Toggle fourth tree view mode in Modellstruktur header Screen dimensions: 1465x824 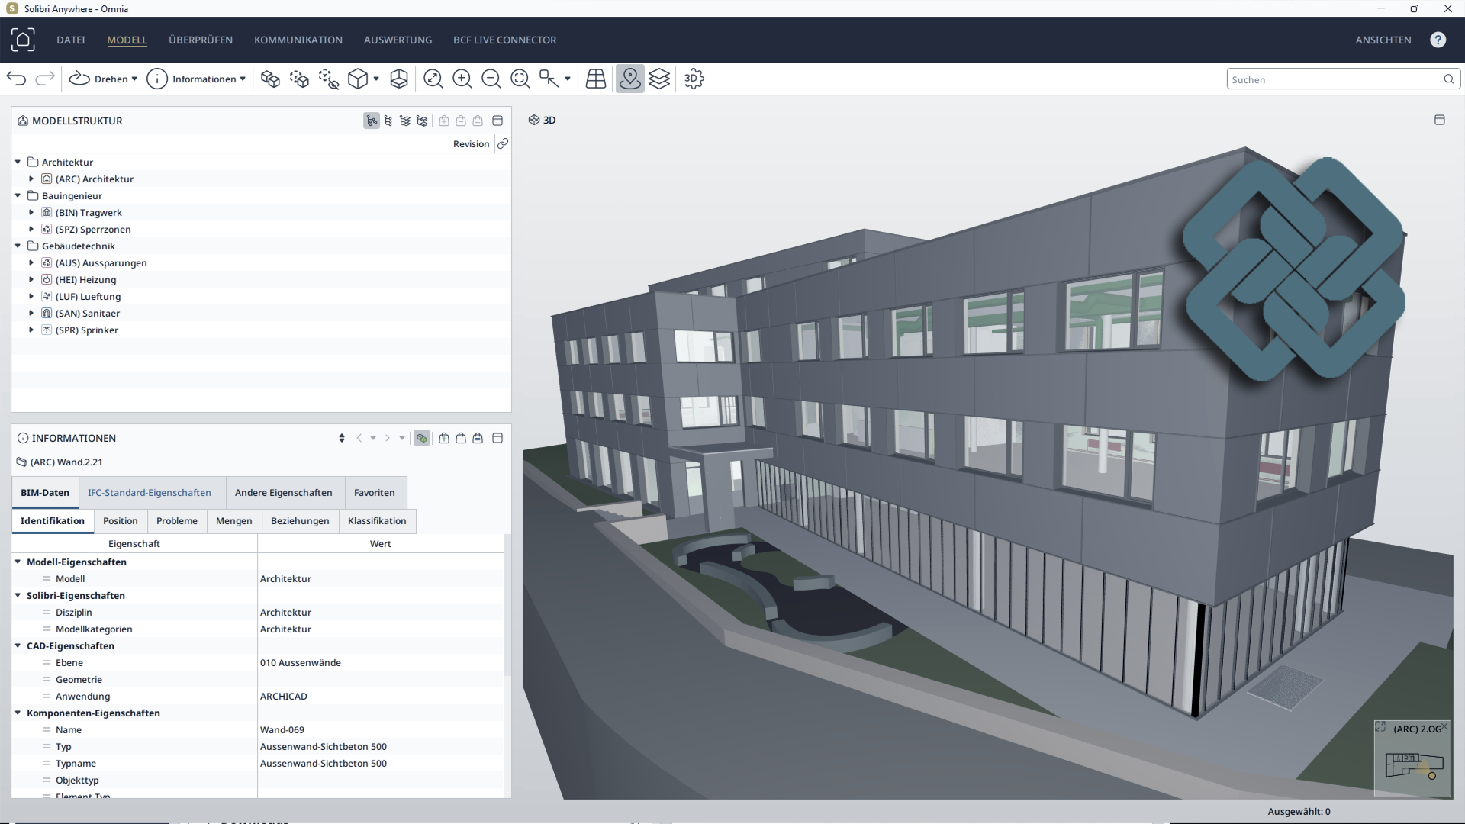point(422,121)
